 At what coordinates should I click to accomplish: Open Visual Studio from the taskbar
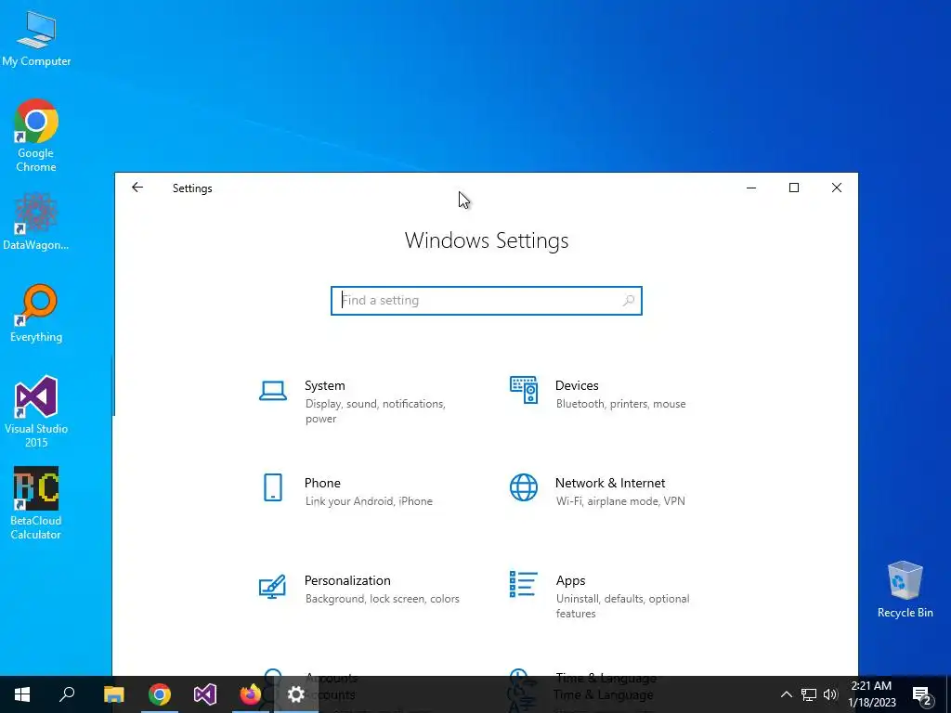coord(205,694)
